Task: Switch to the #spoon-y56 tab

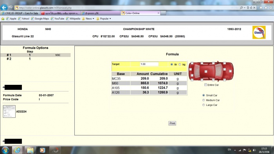Action: click(x=100, y=13)
